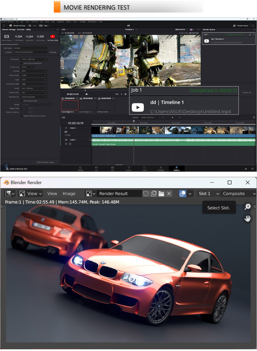Open the Color page in DaVinci Resolve
This screenshot has height=351, width=257.
144,168
